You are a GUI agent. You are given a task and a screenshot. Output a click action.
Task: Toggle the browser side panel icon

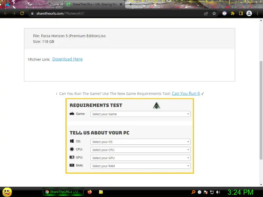pos(241,13)
